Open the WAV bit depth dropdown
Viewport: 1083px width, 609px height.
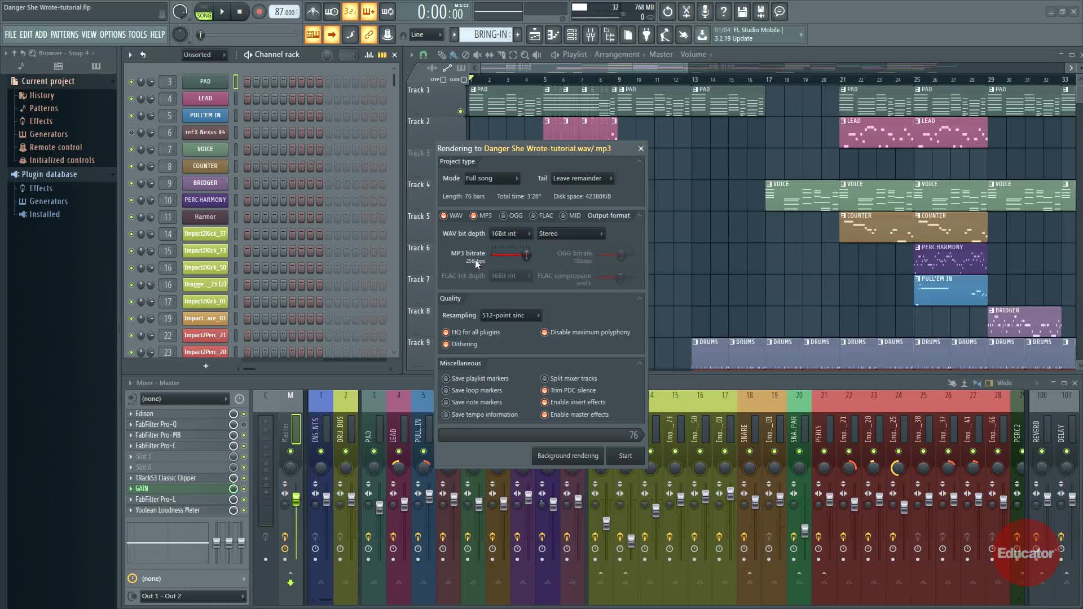510,234
